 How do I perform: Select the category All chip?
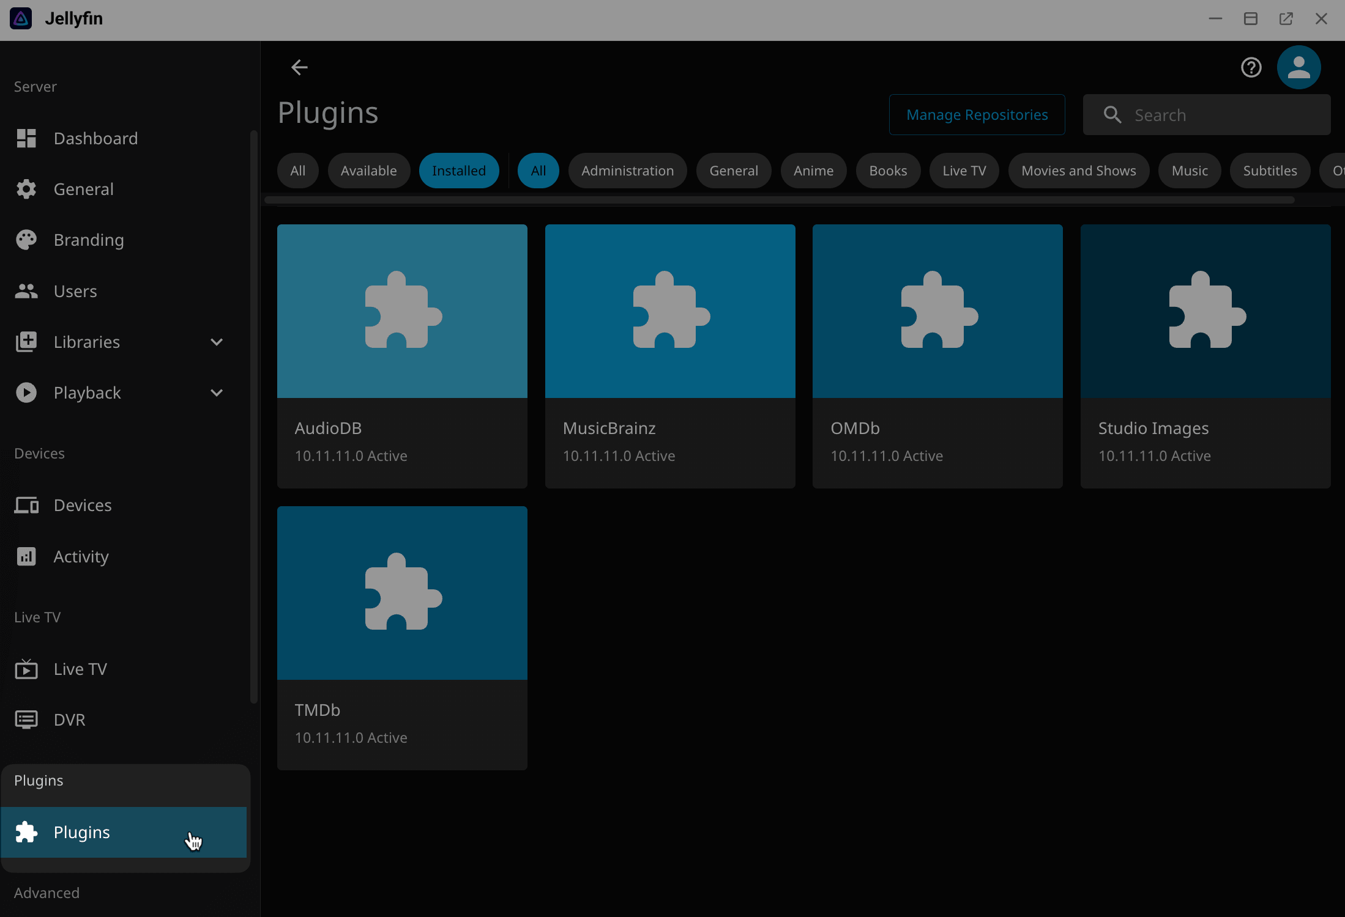(x=538, y=171)
